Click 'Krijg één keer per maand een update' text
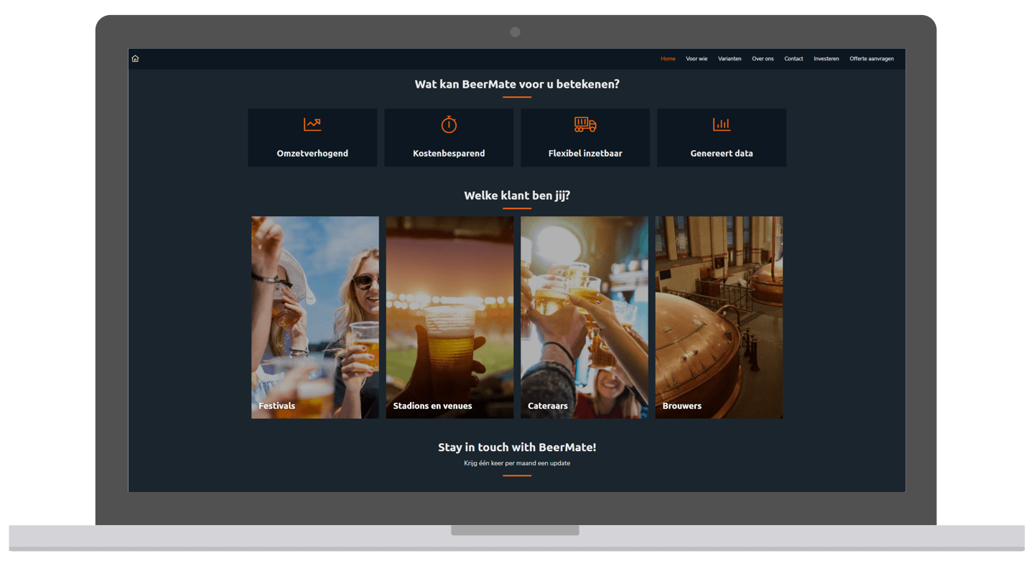This screenshot has width=1034, height=566. click(517, 463)
